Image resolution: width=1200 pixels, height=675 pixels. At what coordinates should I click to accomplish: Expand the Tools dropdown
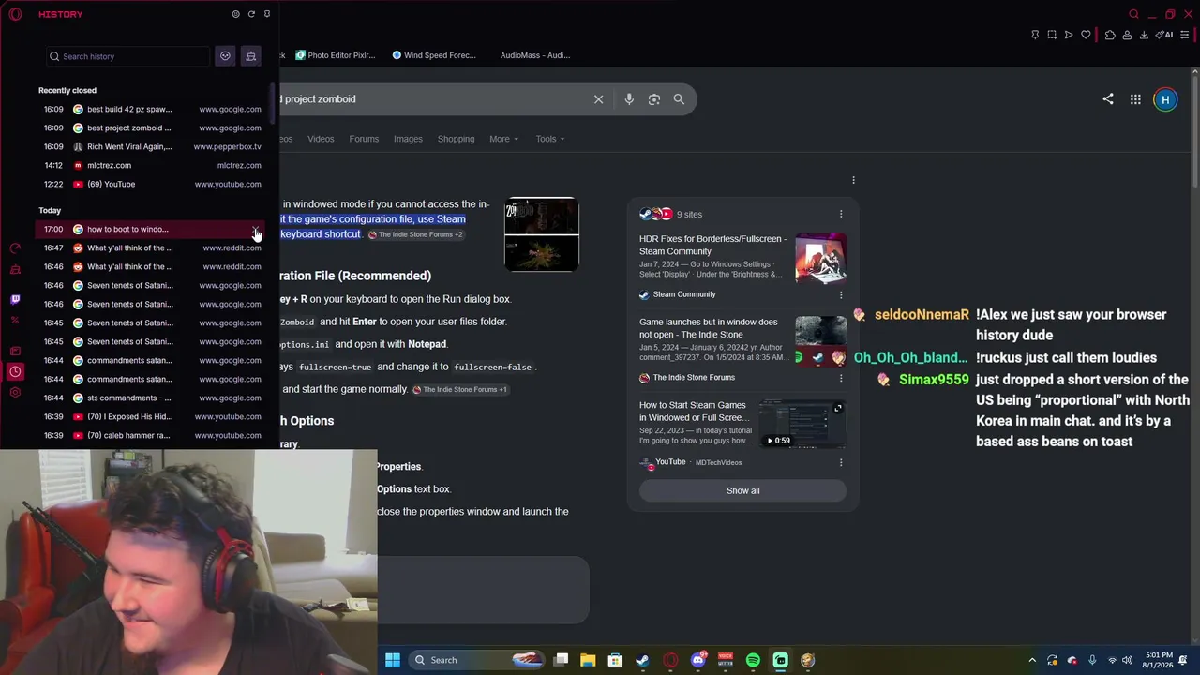tap(550, 139)
